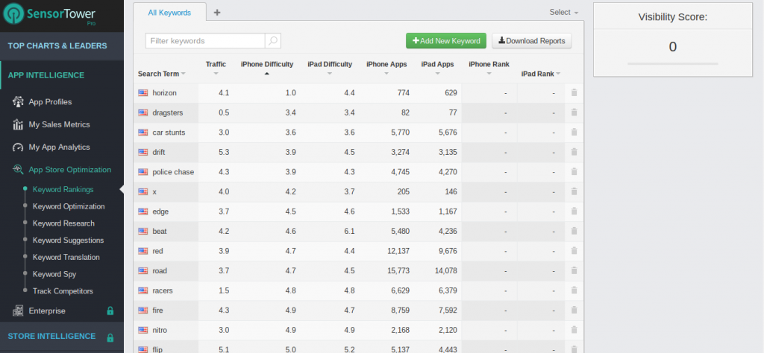
Task: Open the Select dropdown
Action: 563,13
